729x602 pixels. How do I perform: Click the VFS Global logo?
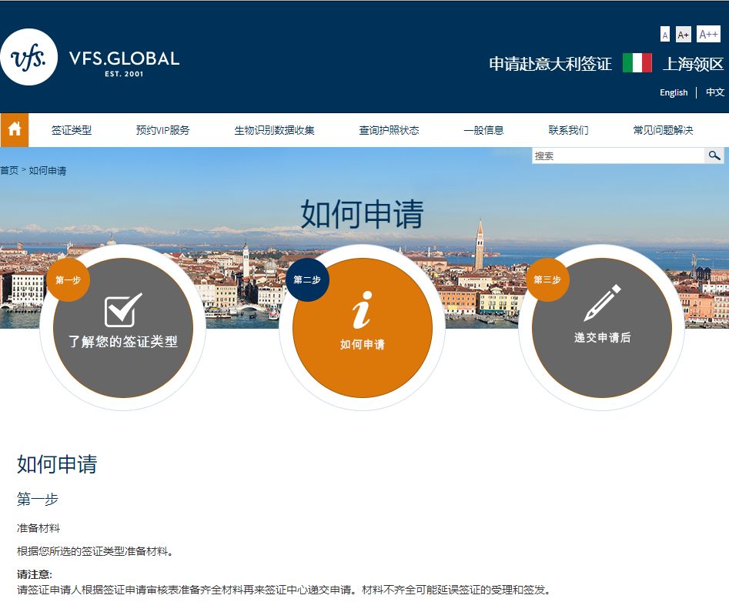click(90, 58)
